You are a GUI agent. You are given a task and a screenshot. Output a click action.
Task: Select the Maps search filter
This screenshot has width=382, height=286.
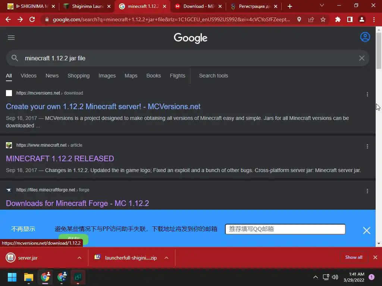[131, 76]
